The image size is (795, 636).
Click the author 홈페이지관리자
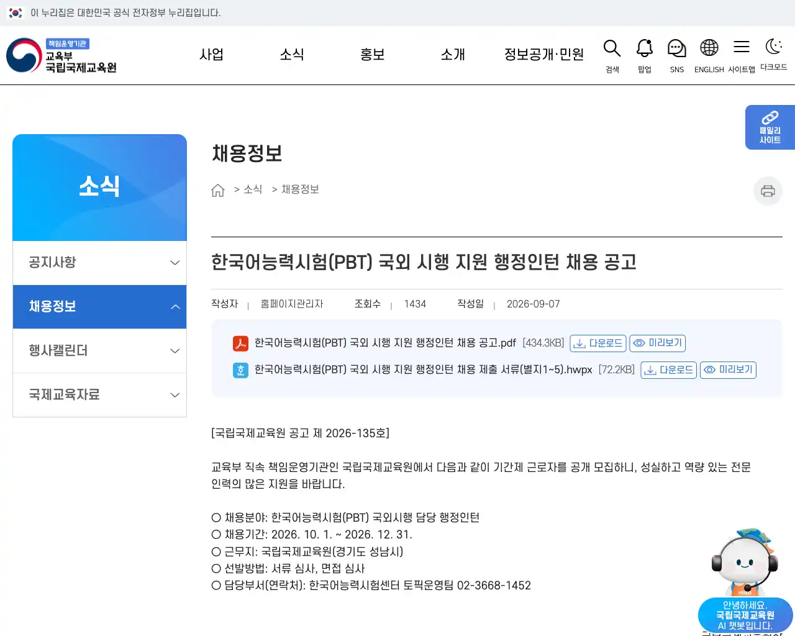point(292,304)
